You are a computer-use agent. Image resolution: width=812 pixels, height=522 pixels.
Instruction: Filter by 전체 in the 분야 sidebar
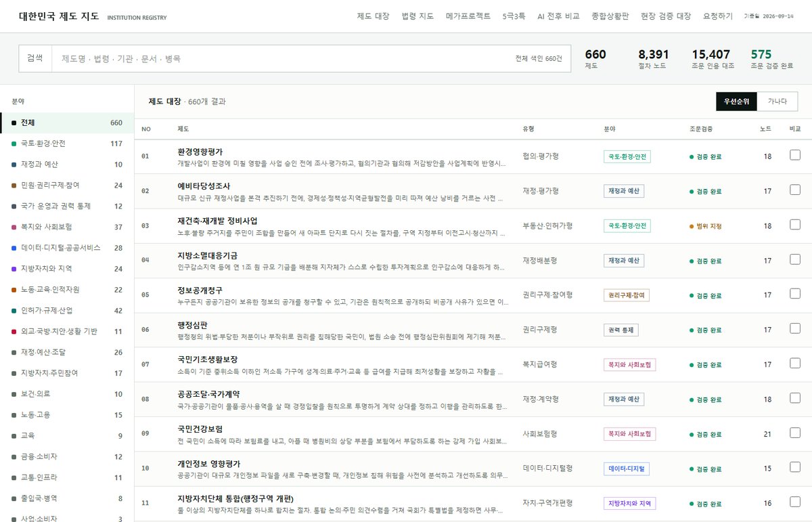tap(67, 123)
